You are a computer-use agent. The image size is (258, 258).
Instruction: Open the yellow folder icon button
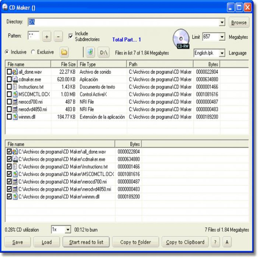64,52
